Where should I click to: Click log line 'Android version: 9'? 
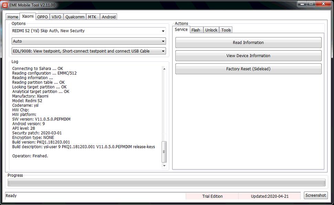(29, 123)
